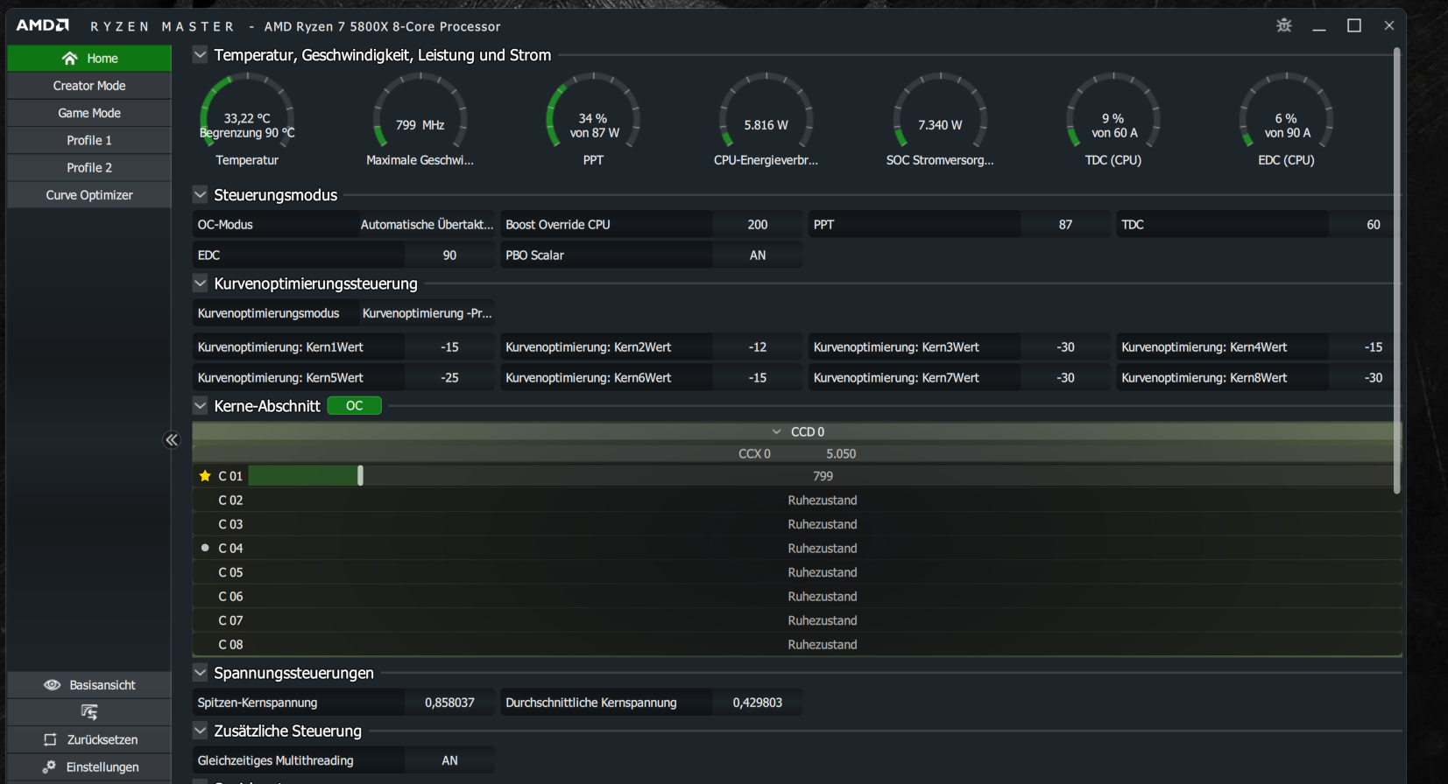Click Kern1Wert value -15

tap(449, 347)
